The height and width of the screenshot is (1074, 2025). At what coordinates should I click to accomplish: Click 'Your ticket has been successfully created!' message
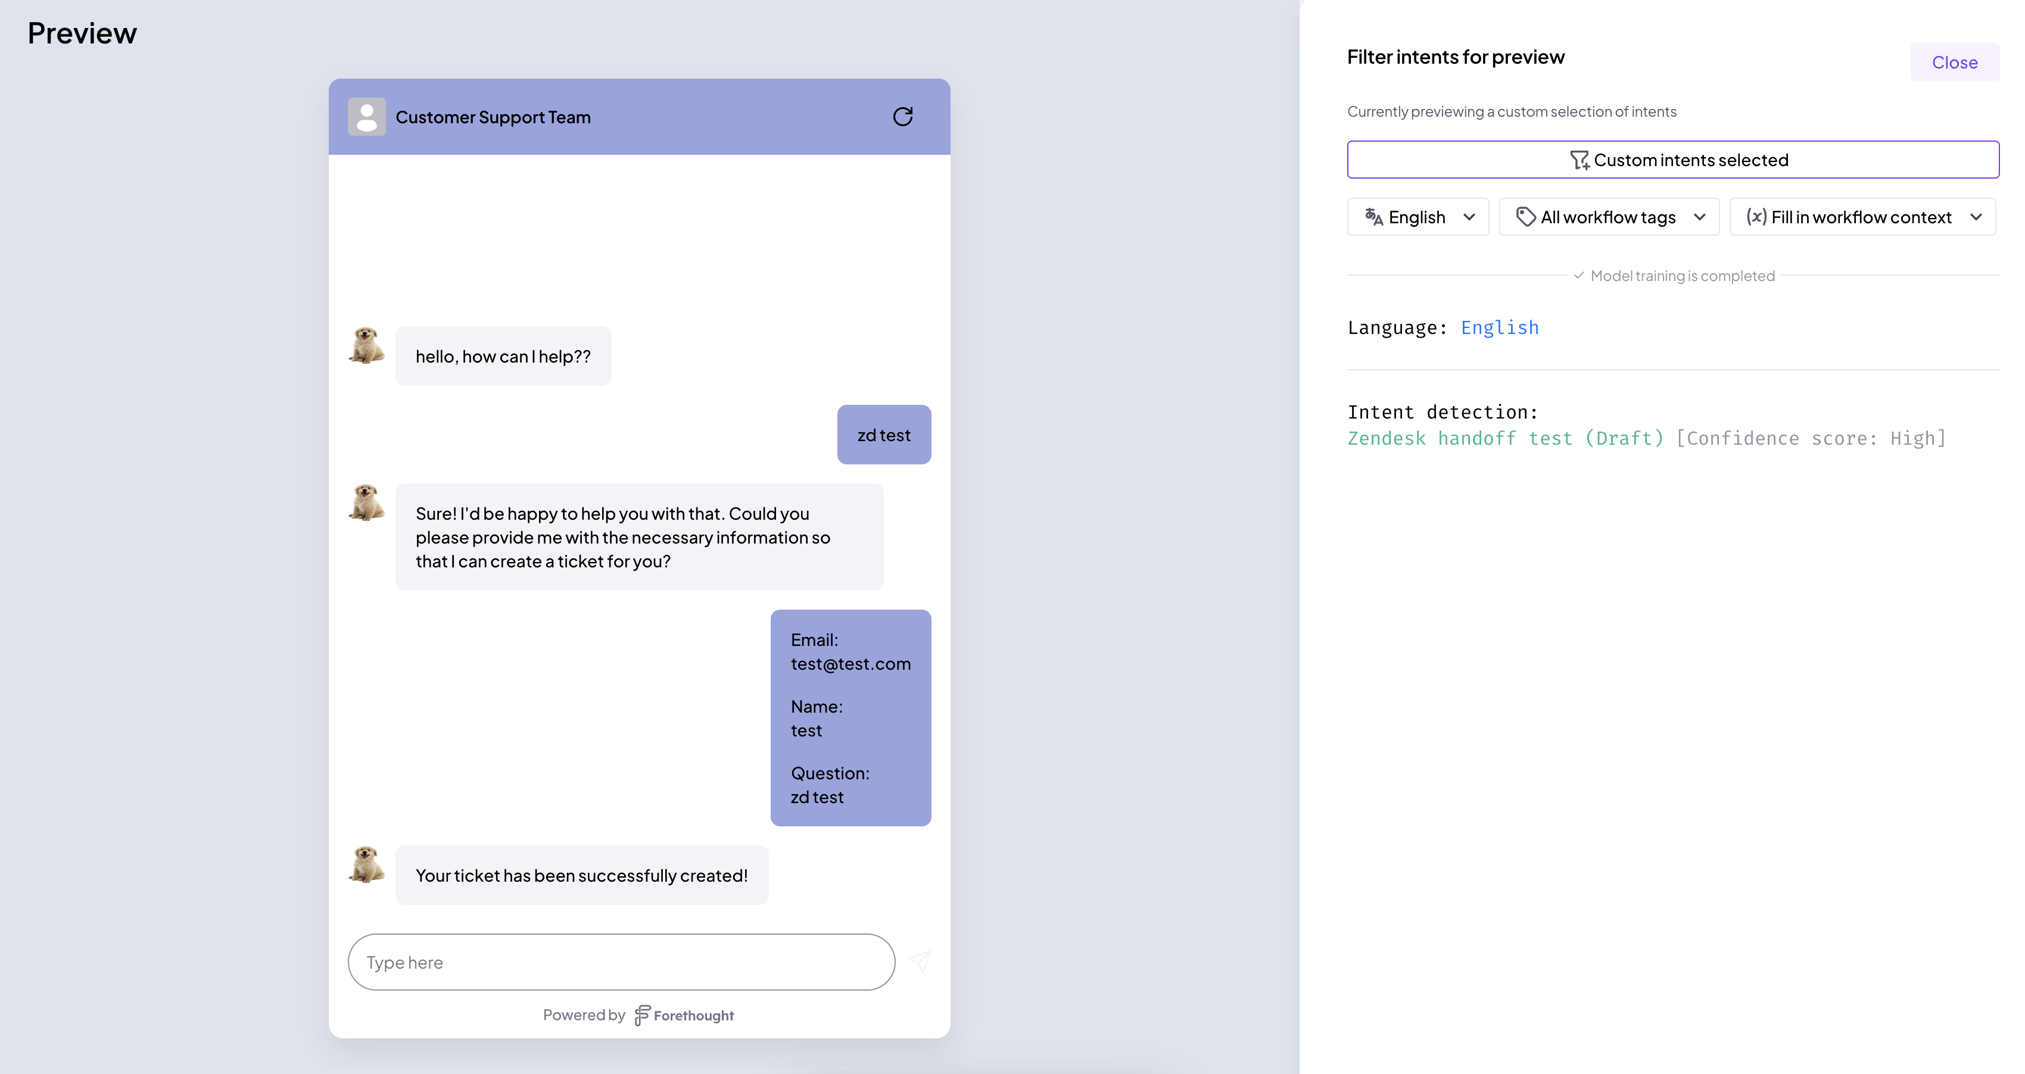click(582, 875)
